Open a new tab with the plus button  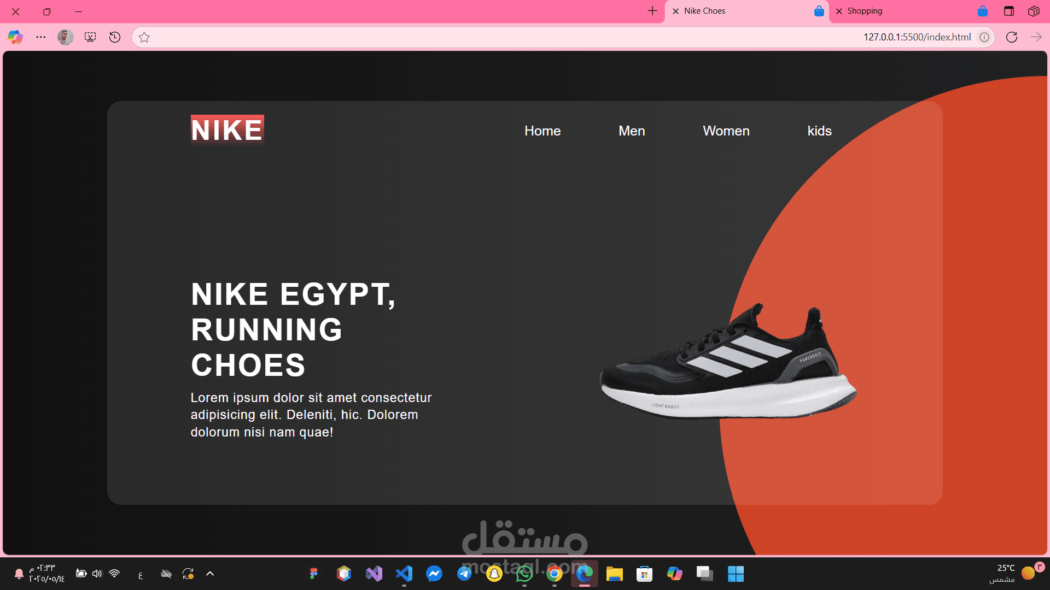(652, 11)
